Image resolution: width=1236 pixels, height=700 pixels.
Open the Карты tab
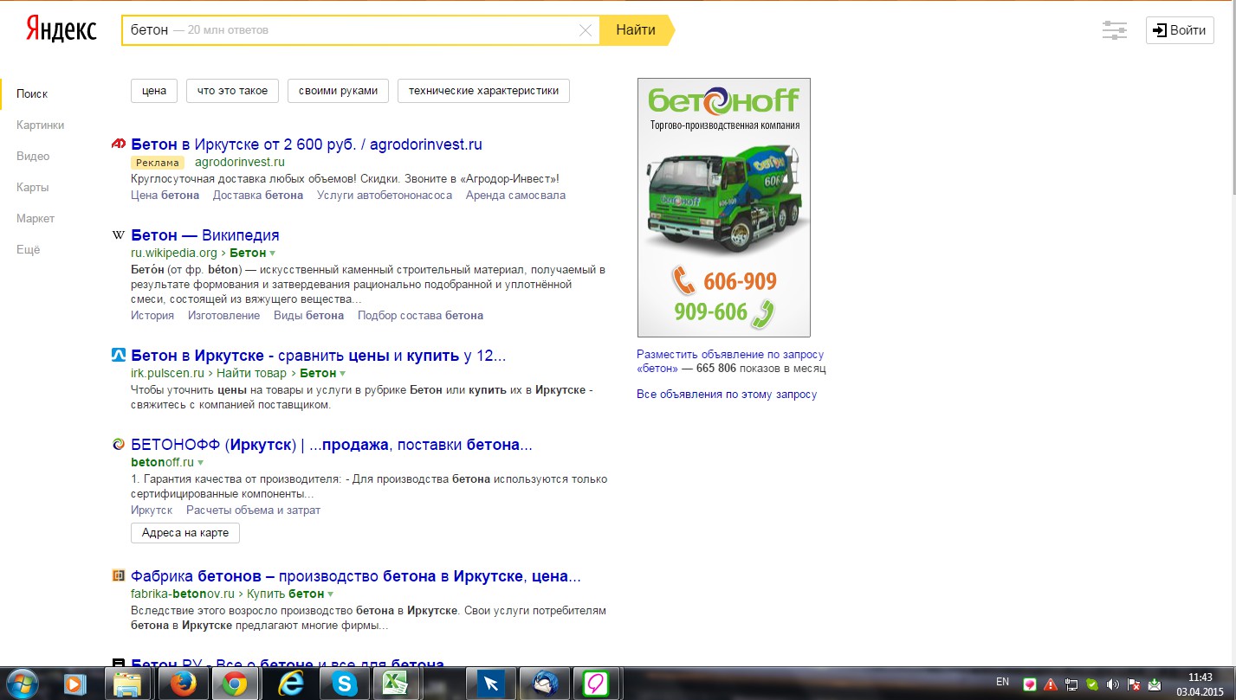pos(32,187)
